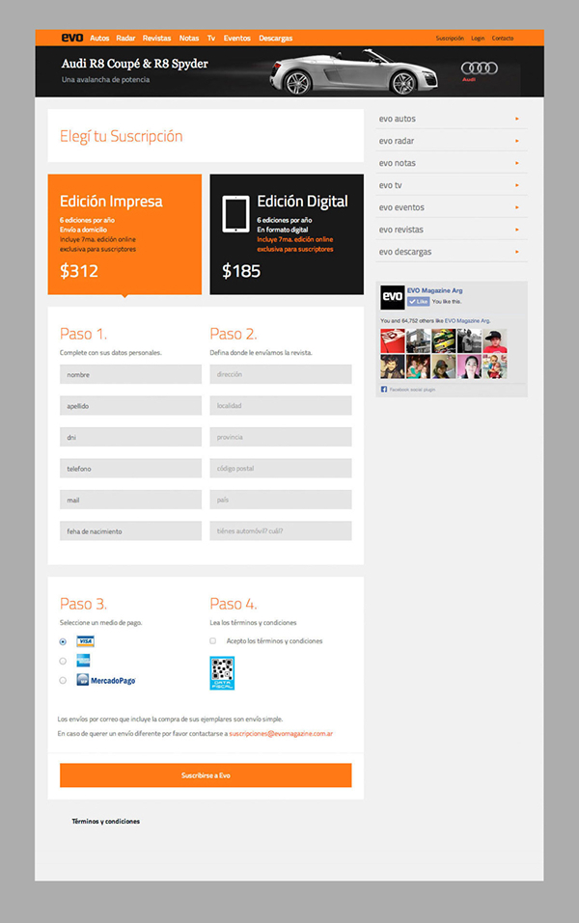Open Eventos in top navigation

236,39
